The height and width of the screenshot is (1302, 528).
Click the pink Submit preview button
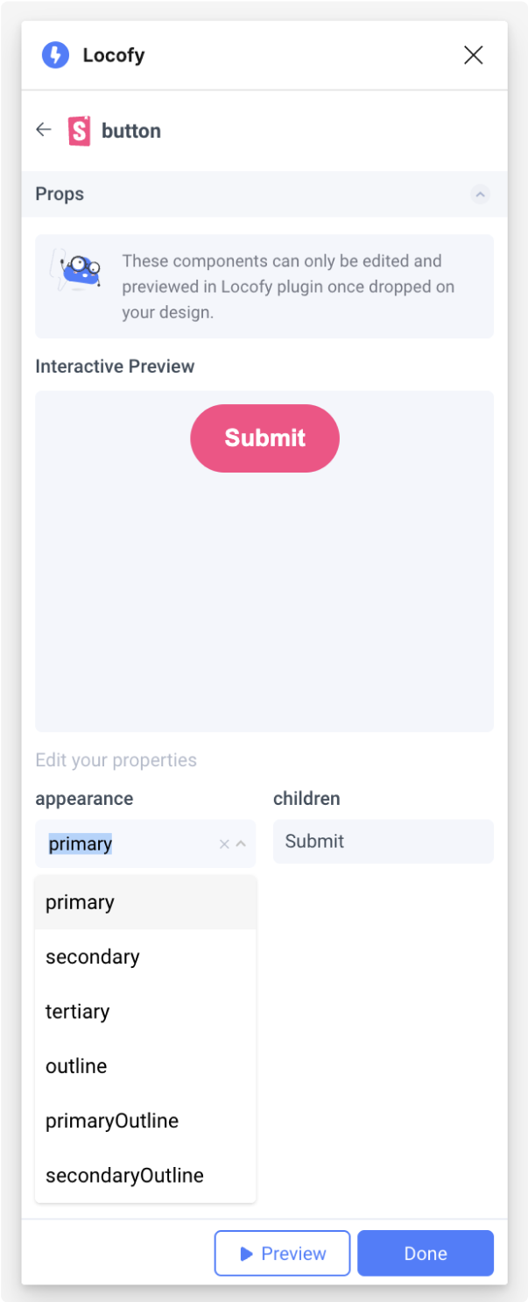264,438
